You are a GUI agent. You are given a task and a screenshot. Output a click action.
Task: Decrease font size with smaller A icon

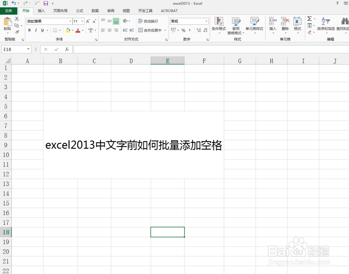pos(94,21)
